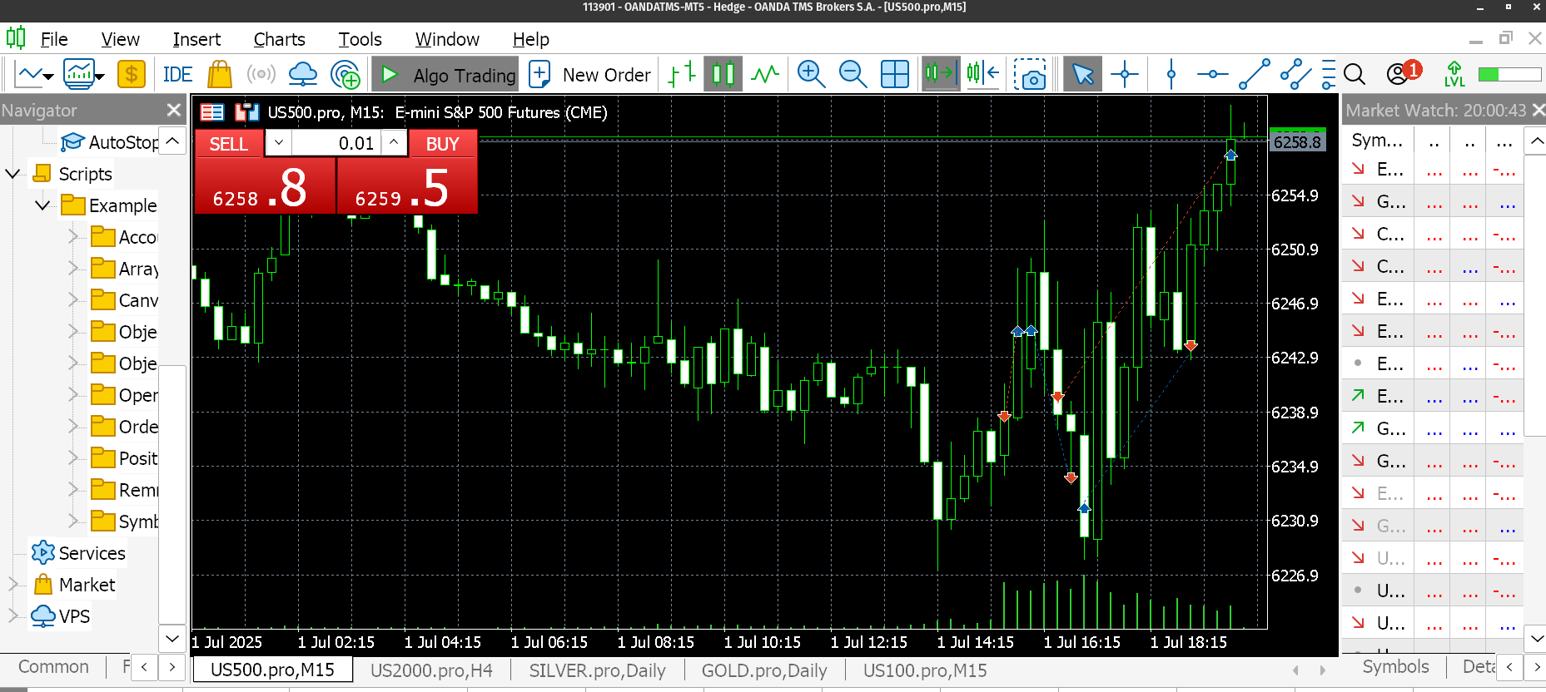1546x692 pixels.
Task: Open the chart type toolbar icon
Action: [34, 75]
